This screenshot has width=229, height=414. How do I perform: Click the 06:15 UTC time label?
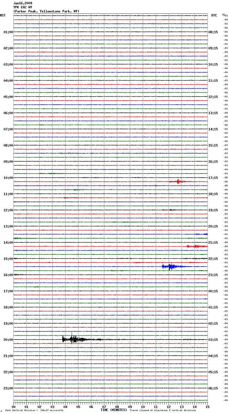pyautogui.click(x=213, y=388)
